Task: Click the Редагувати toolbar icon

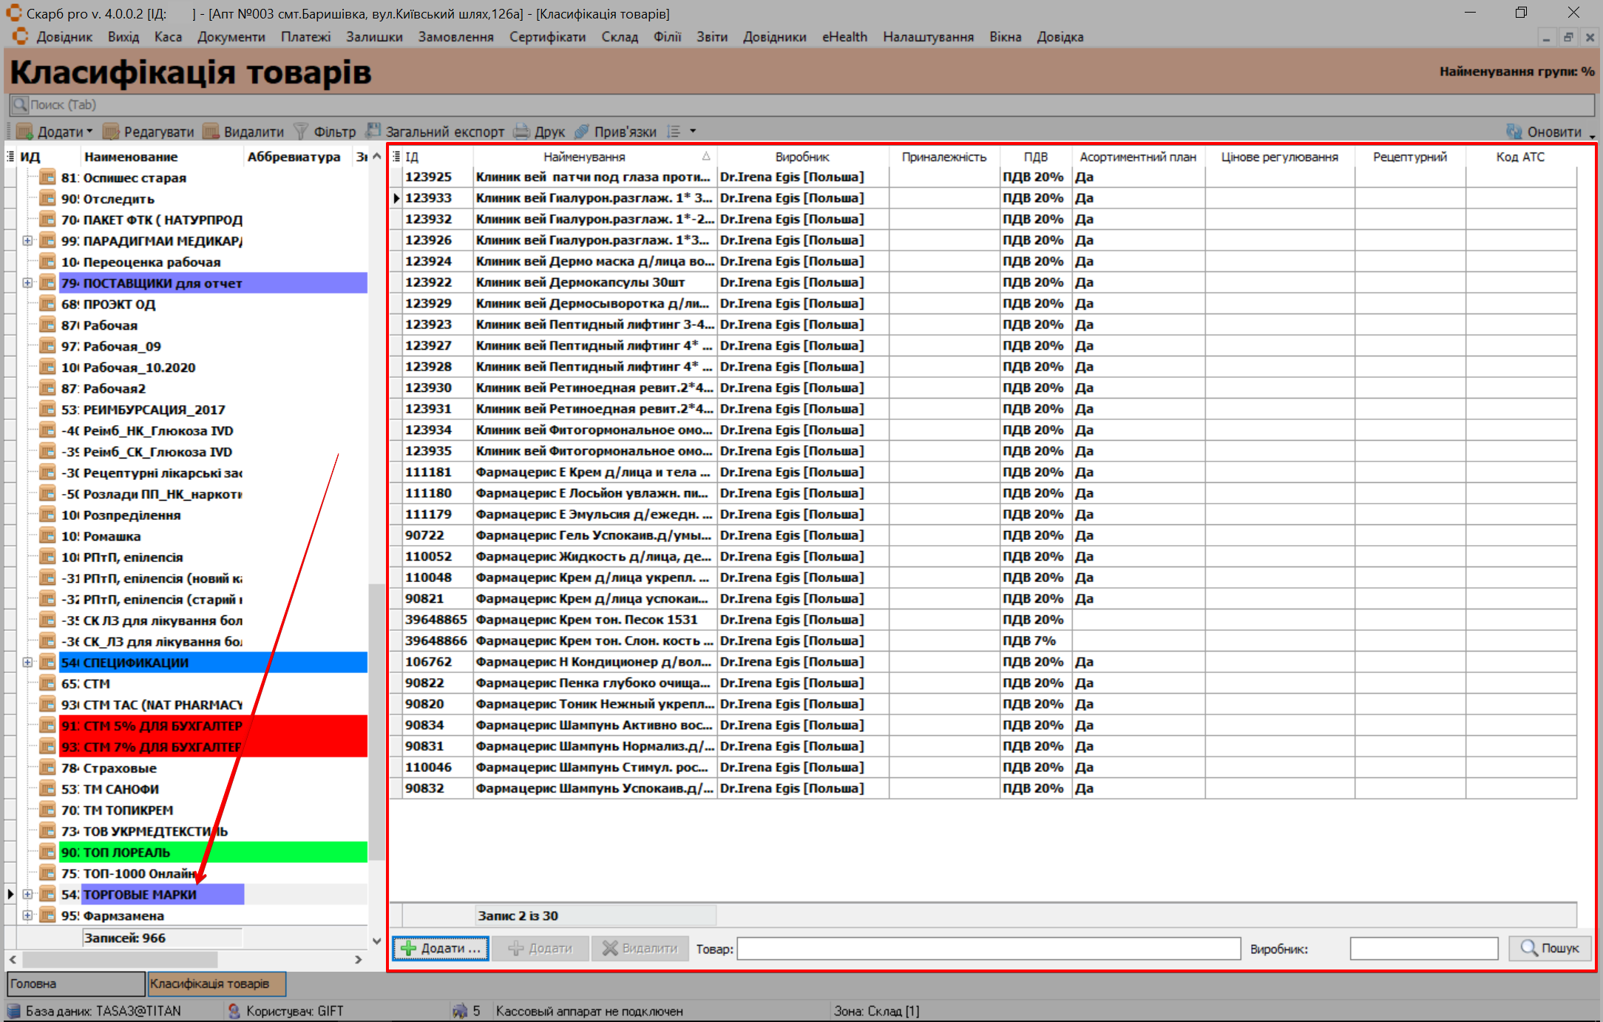Action: pos(112,132)
